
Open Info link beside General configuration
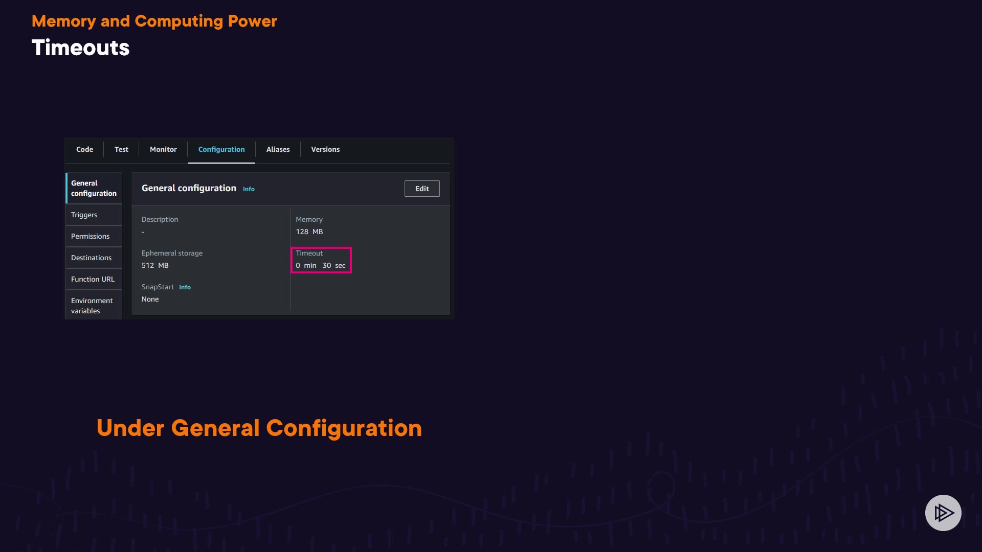[249, 189]
